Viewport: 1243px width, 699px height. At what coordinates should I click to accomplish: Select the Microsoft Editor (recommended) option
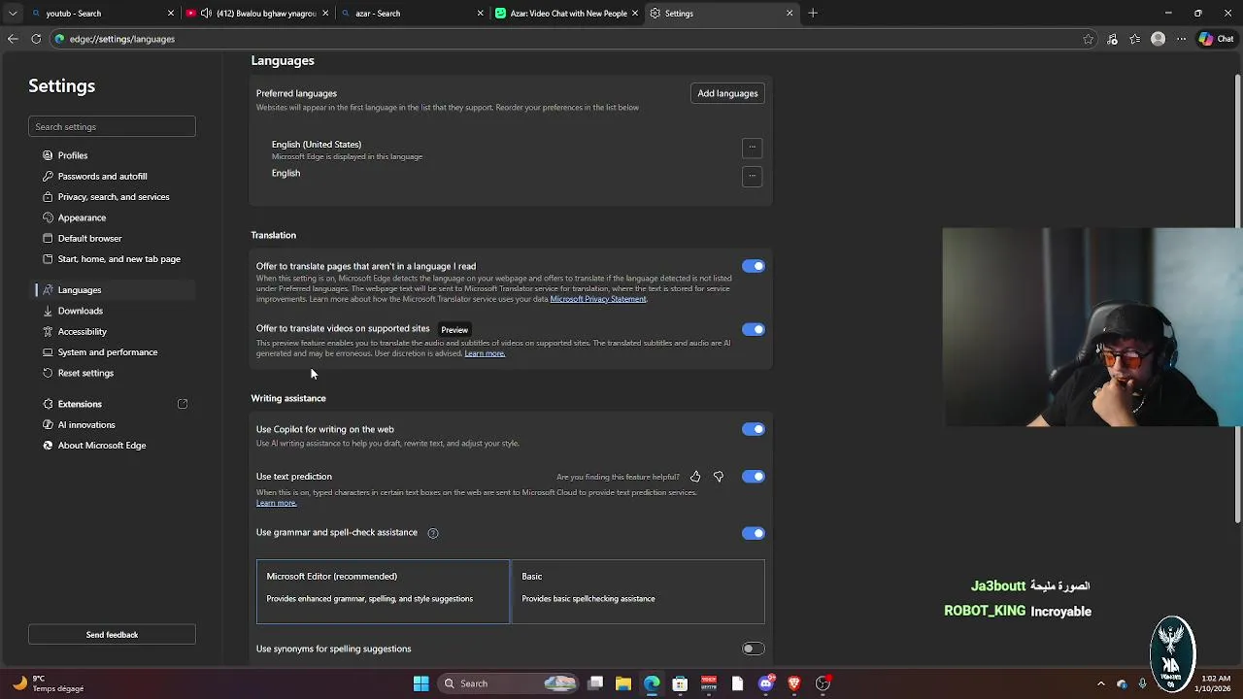click(383, 591)
